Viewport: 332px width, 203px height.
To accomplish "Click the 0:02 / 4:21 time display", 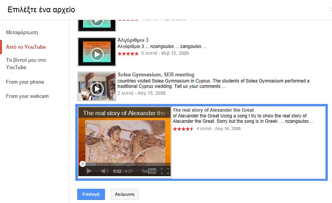I will [123, 171].
